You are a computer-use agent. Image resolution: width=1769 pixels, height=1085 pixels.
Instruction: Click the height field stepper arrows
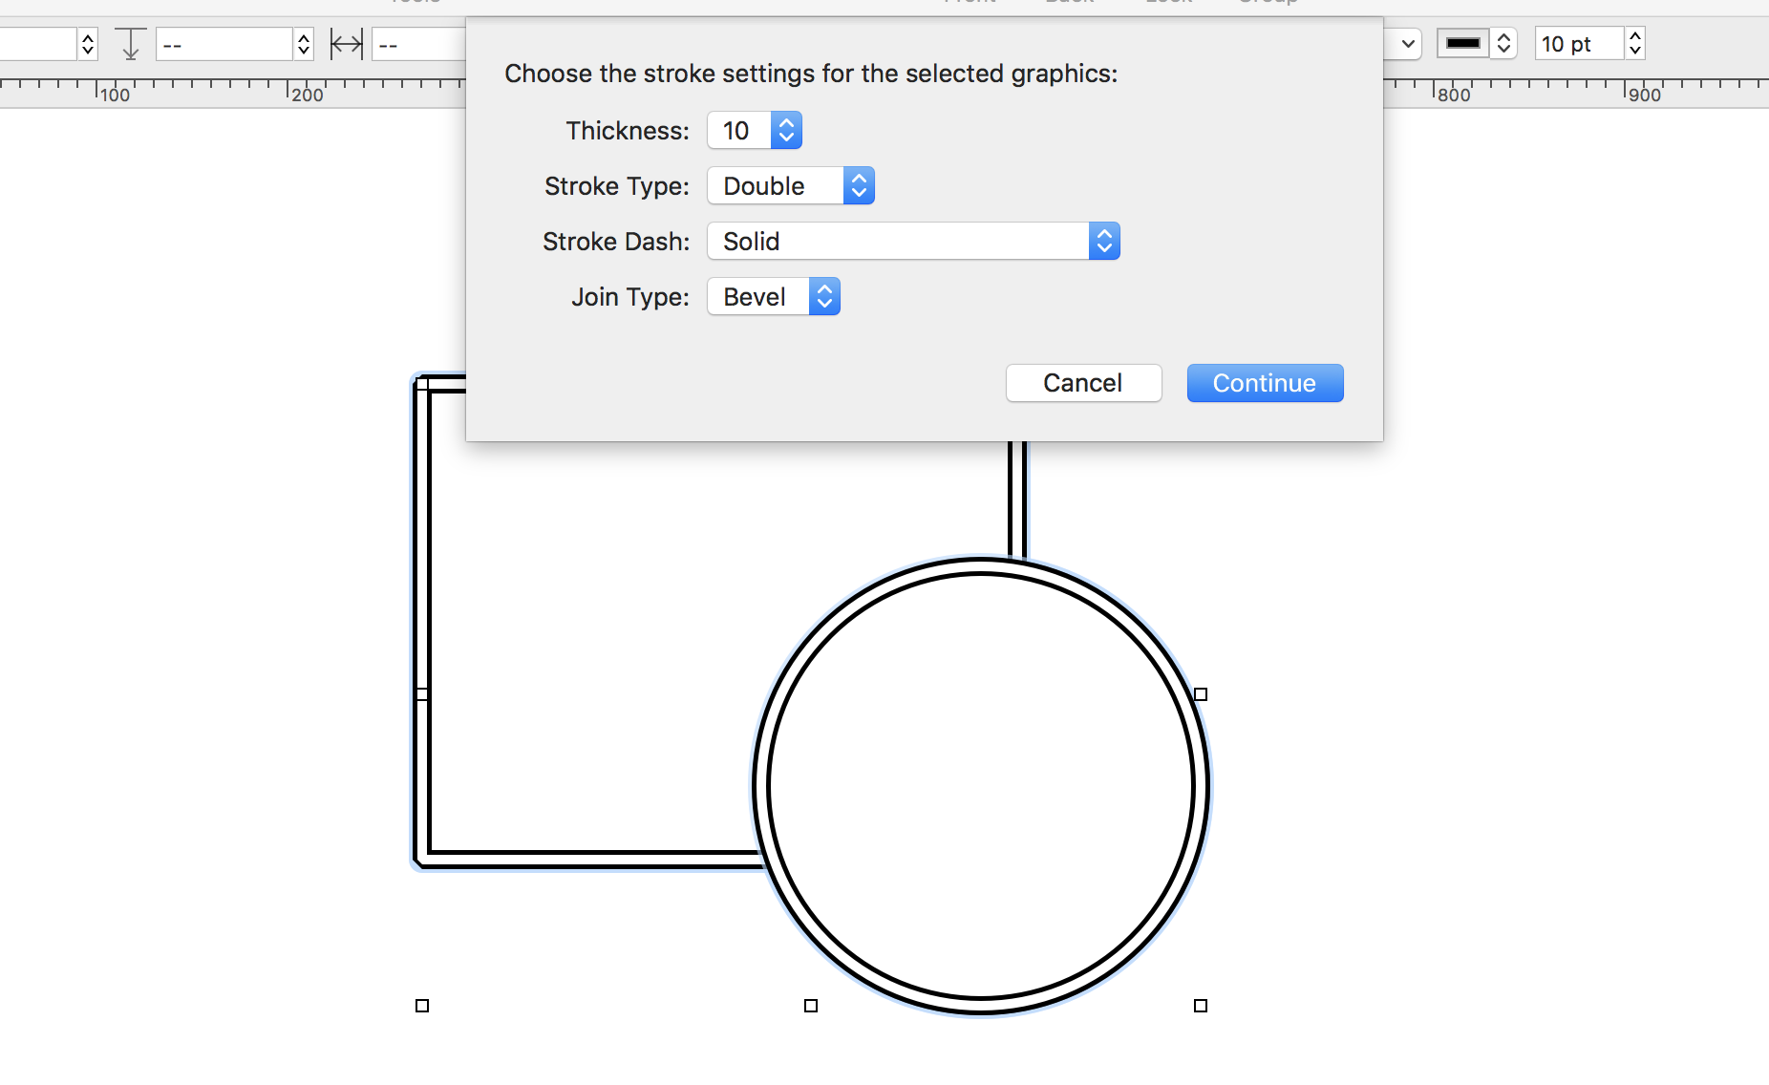[304, 44]
